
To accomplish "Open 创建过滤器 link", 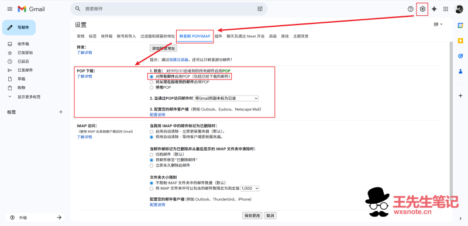I will (x=179, y=60).
